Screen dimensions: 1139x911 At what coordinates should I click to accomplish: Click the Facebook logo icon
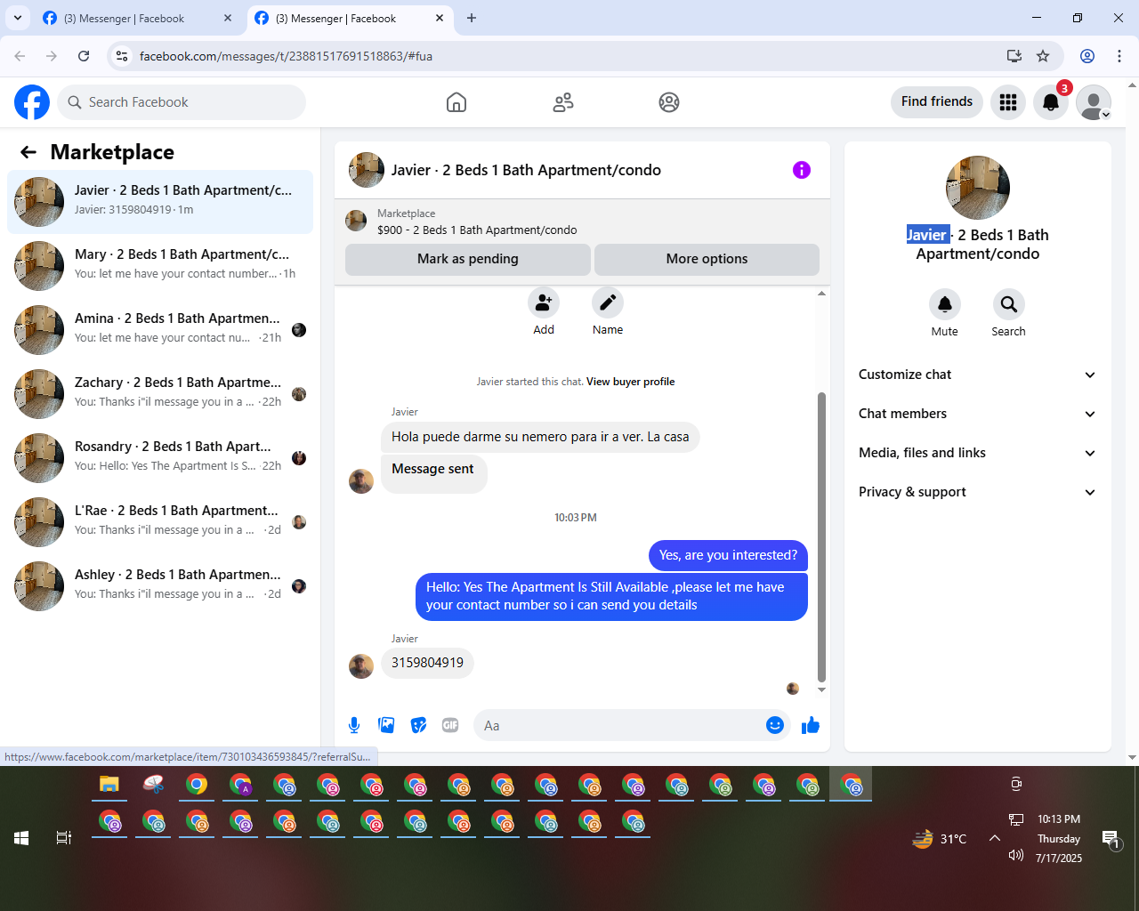(32, 102)
